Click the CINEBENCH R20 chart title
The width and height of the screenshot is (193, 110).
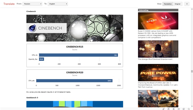pos(74,72)
